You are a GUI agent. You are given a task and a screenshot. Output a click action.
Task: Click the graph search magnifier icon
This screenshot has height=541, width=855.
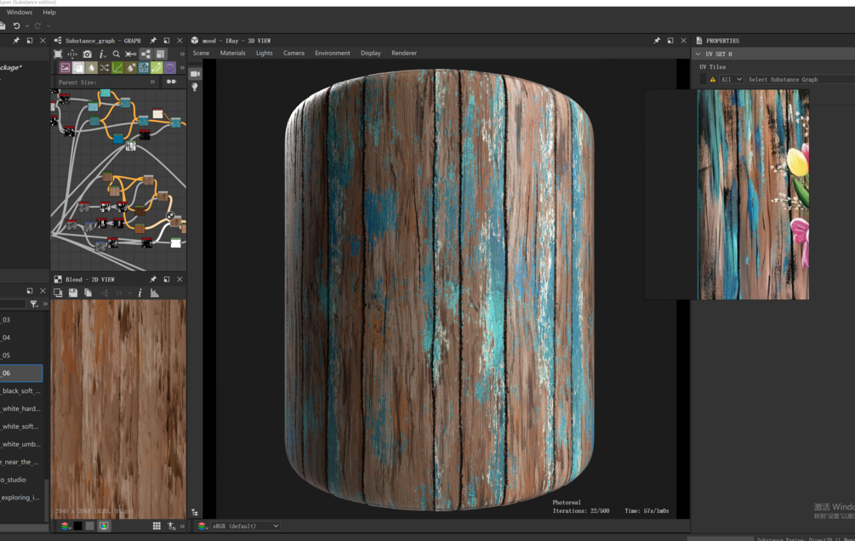click(117, 54)
